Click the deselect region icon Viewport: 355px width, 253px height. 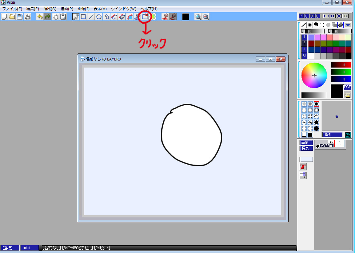coord(145,17)
